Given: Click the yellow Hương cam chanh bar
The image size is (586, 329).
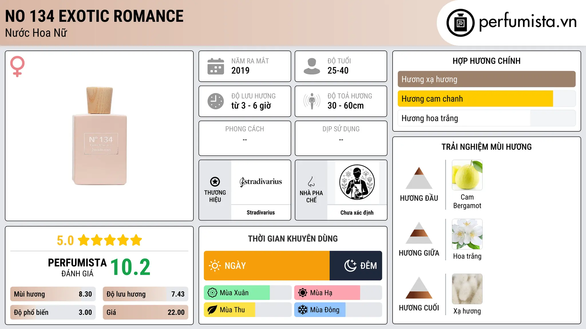Looking at the screenshot, I should tap(475, 99).
